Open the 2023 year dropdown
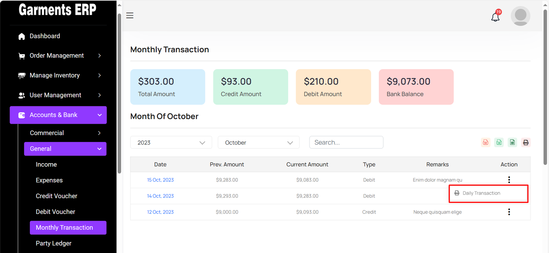This screenshot has height=253, width=549. (x=171, y=143)
